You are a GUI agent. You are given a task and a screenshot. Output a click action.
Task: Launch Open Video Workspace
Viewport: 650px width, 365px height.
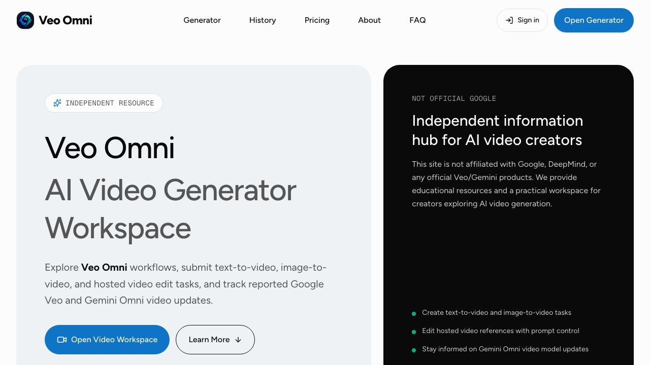tap(107, 340)
